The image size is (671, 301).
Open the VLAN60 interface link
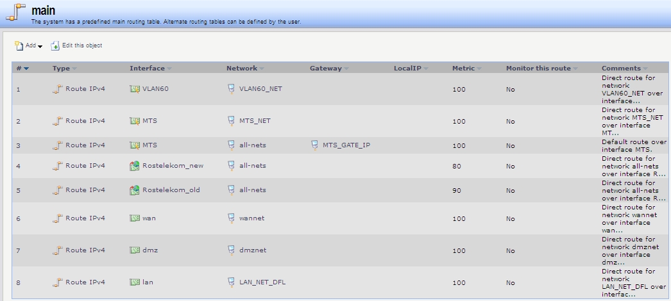point(155,89)
